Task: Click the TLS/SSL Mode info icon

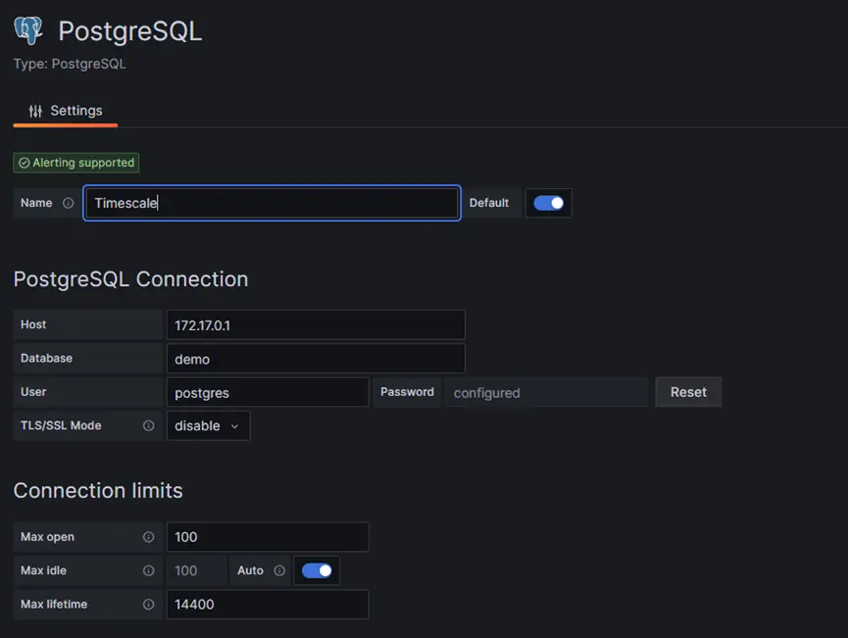Action: tap(149, 426)
